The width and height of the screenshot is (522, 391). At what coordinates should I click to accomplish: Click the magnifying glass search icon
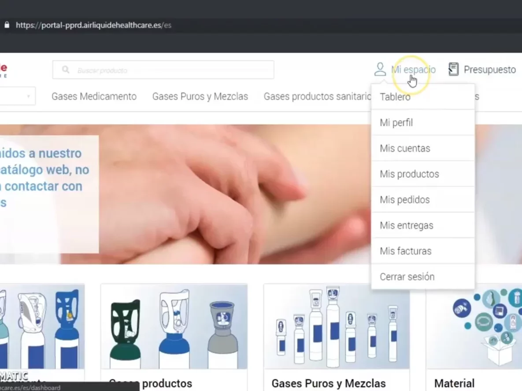[x=66, y=70]
